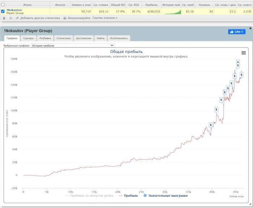This screenshot has width=253, height=208.
Task: Open the Статистика tab
Action: pyautogui.click(x=63, y=38)
